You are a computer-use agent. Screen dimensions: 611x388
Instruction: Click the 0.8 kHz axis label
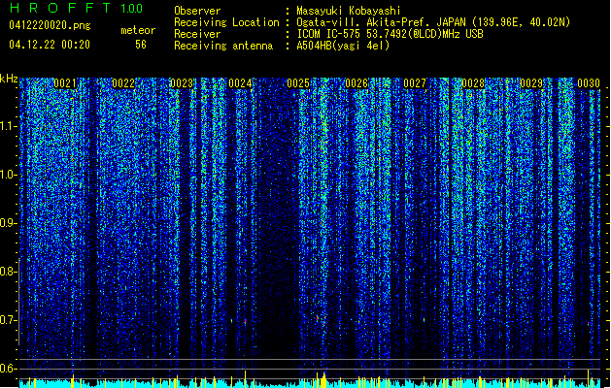8,272
